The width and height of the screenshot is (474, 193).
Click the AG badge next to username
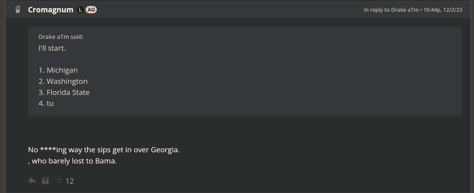[91, 9]
